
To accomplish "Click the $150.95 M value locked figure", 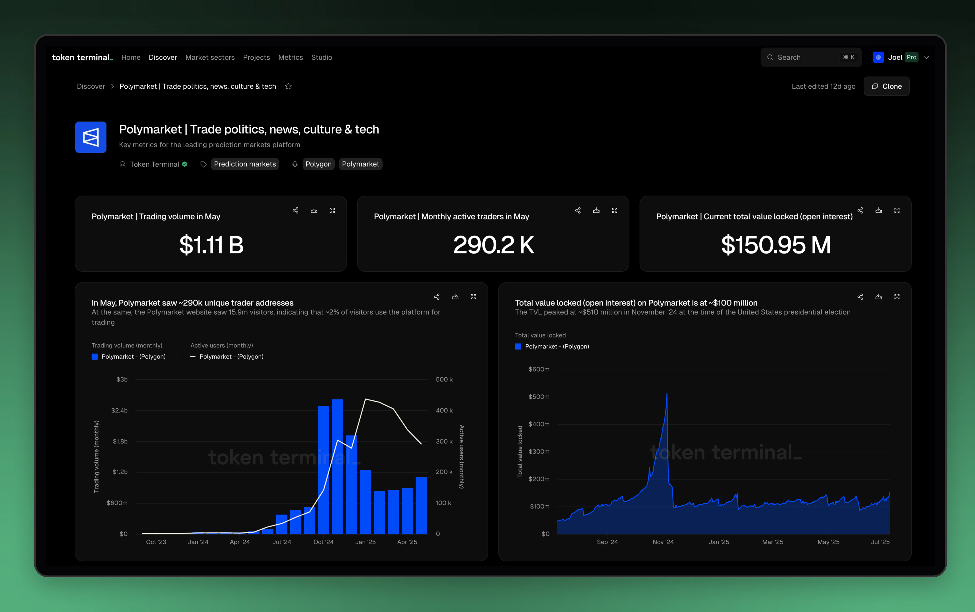I will click(x=776, y=245).
